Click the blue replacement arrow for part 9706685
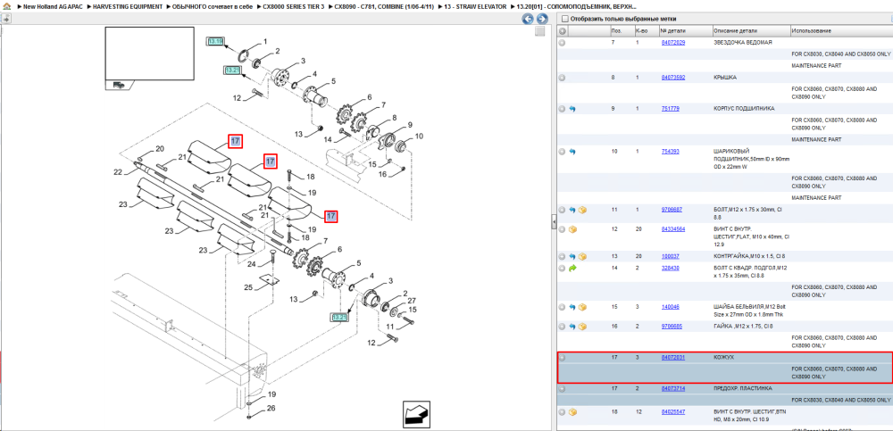The height and width of the screenshot is (431, 893). (573, 327)
